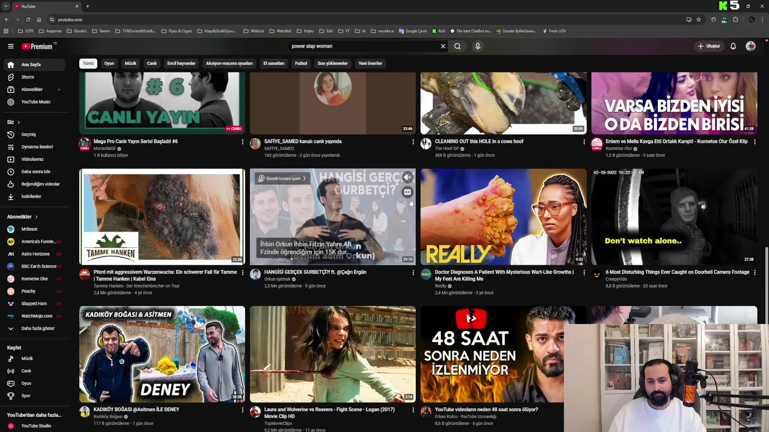Open options for Tamme Hanken horse video
The height and width of the screenshot is (432, 769).
(242, 272)
